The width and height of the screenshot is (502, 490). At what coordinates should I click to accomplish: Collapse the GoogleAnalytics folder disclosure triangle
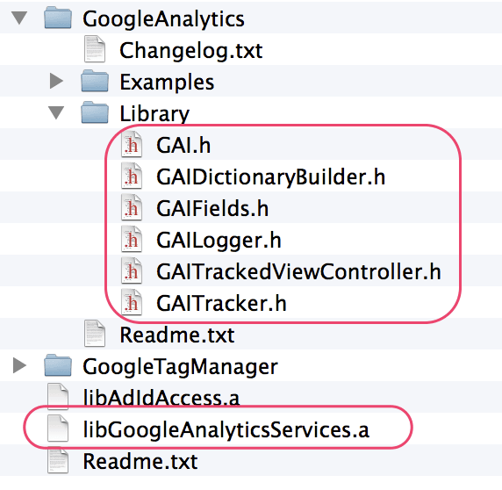click(19, 18)
